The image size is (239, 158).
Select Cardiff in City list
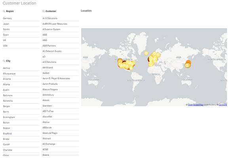[x=21, y=145]
